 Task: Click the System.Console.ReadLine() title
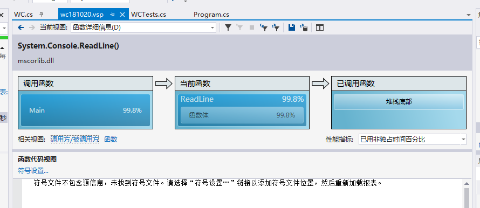coord(68,46)
